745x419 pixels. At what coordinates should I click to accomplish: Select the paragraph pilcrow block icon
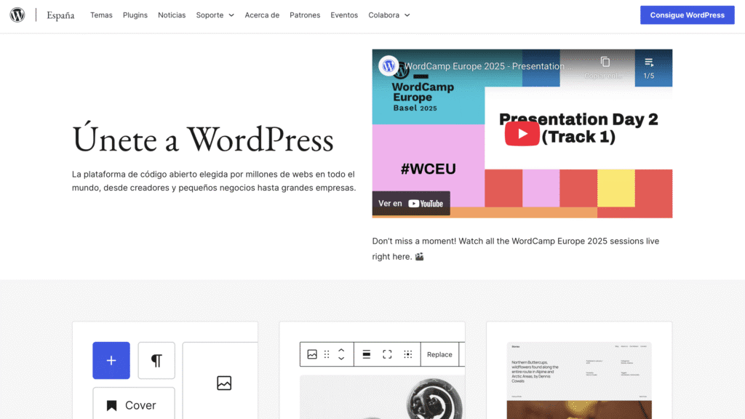tap(156, 361)
